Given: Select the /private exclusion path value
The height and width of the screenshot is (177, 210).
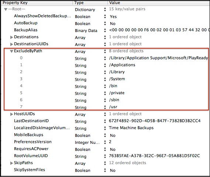Looking at the screenshot, I should 117,93.
